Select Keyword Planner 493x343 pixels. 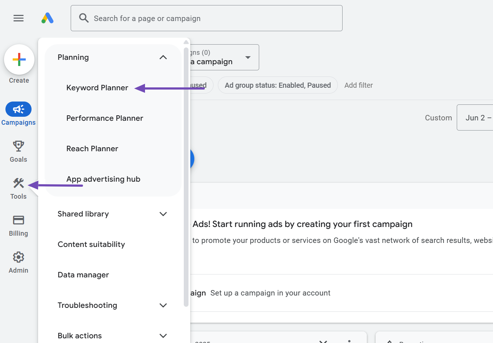97,88
